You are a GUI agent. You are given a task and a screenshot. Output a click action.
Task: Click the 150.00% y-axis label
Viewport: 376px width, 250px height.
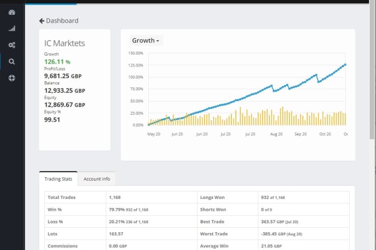tap(136, 53)
